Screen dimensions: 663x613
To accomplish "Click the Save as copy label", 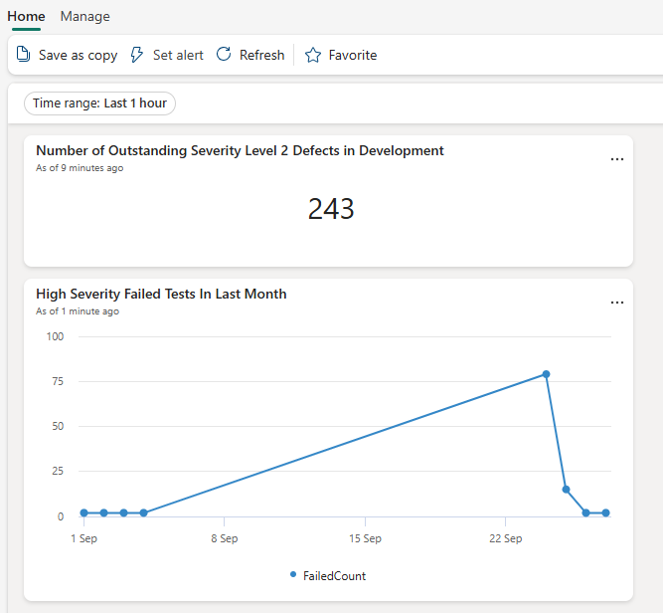I will click(78, 55).
